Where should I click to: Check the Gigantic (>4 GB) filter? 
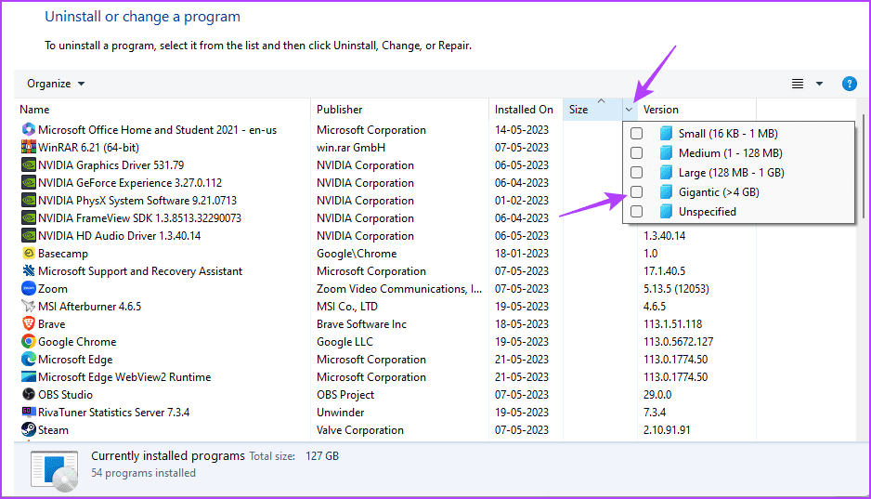coord(637,192)
